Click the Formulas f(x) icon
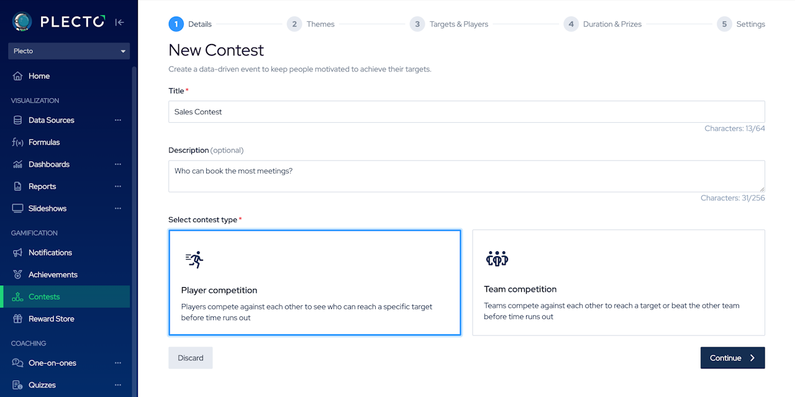This screenshot has width=795, height=397. point(17,142)
